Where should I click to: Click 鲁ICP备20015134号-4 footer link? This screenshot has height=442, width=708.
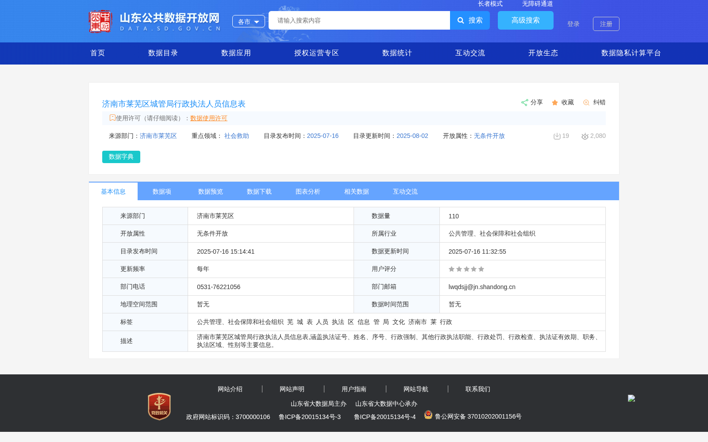pos(385,417)
